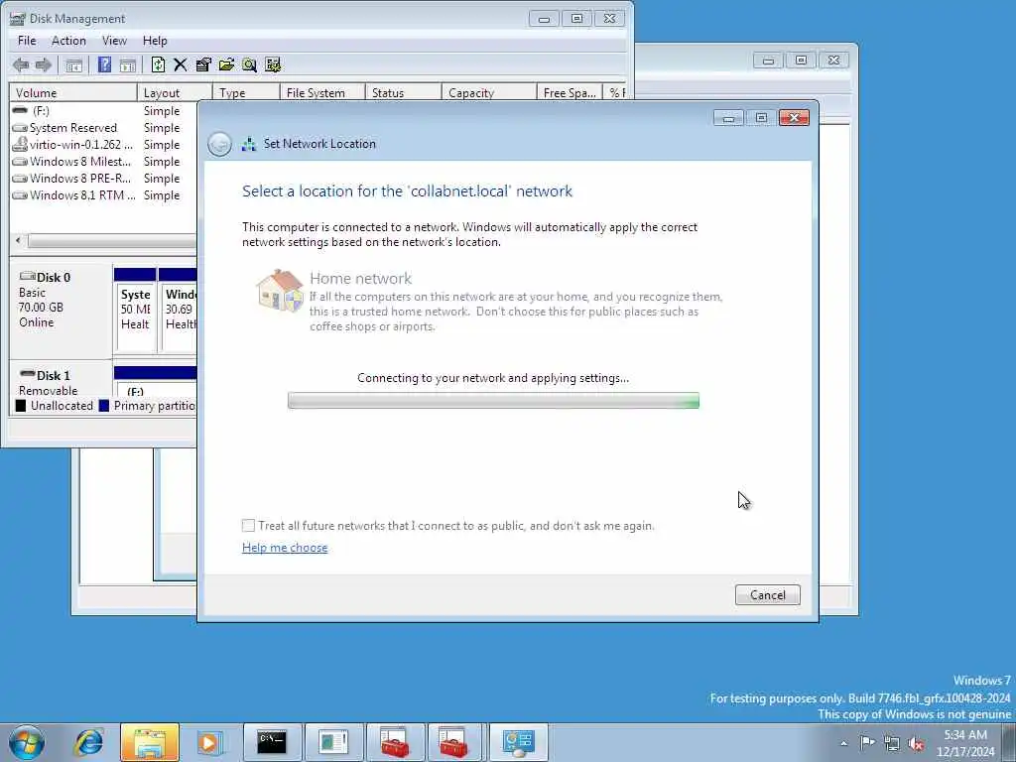Image resolution: width=1016 pixels, height=762 pixels.
Task: Click the Action Center flag tray icon
Action: [x=867, y=742]
